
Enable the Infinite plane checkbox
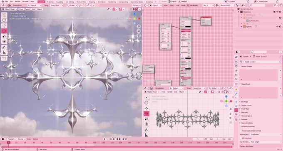(241, 138)
